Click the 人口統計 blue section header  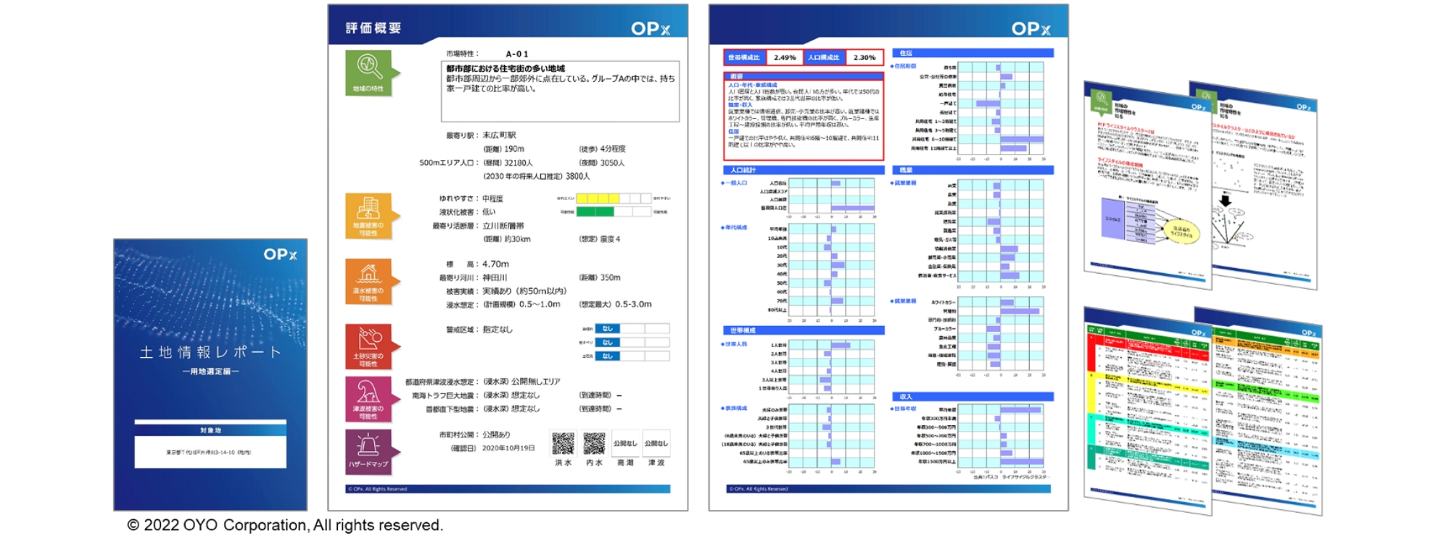click(804, 170)
